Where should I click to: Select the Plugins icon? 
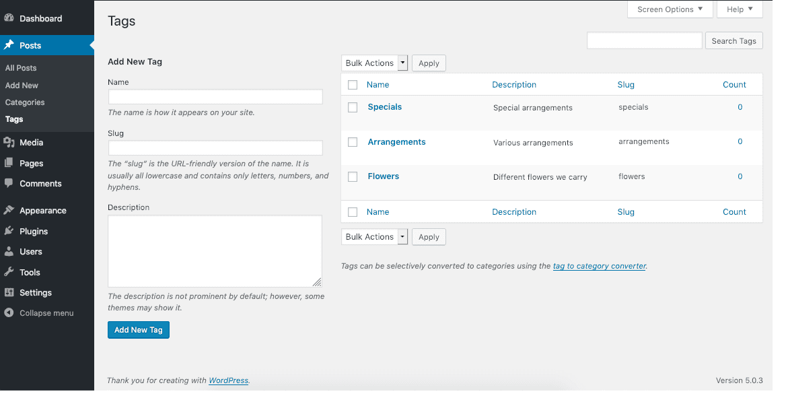click(x=9, y=230)
